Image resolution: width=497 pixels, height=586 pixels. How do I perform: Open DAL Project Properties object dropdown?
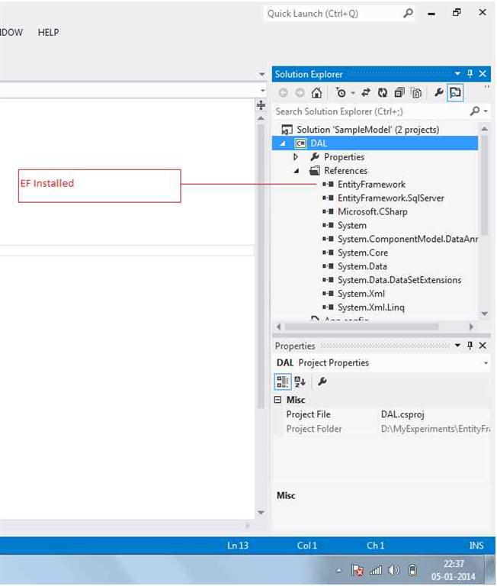coord(486,363)
